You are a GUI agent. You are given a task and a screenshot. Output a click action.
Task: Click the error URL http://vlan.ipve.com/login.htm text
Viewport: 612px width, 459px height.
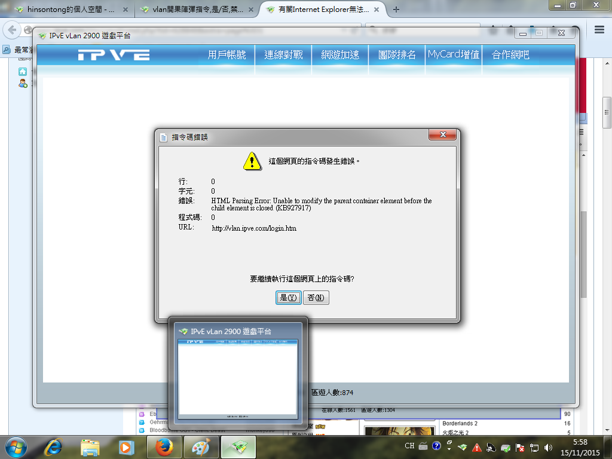click(x=254, y=228)
